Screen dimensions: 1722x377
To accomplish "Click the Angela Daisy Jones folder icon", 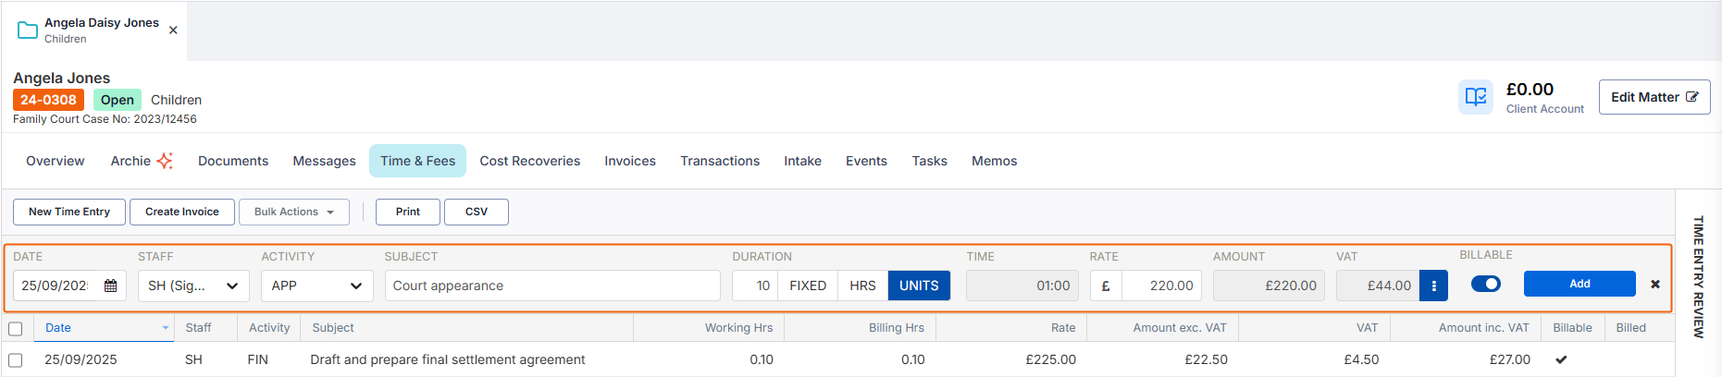I will (x=28, y=30).
